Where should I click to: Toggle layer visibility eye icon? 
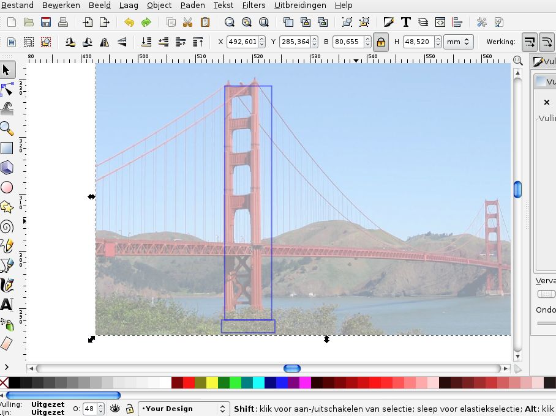[115, 409]
